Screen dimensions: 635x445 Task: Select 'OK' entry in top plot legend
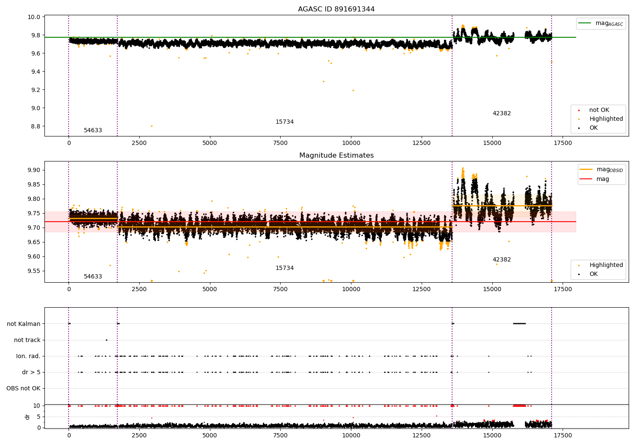pos(593,128)
